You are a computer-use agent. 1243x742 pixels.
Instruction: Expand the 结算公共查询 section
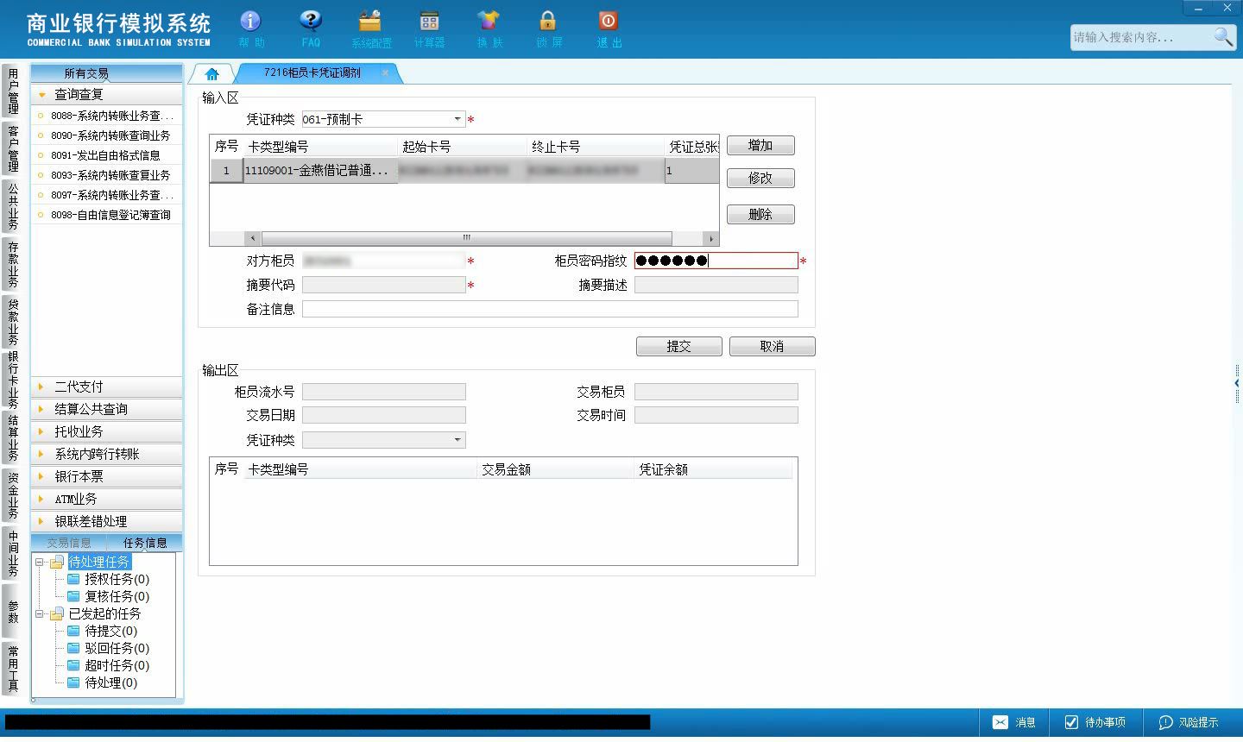[107, 409]
